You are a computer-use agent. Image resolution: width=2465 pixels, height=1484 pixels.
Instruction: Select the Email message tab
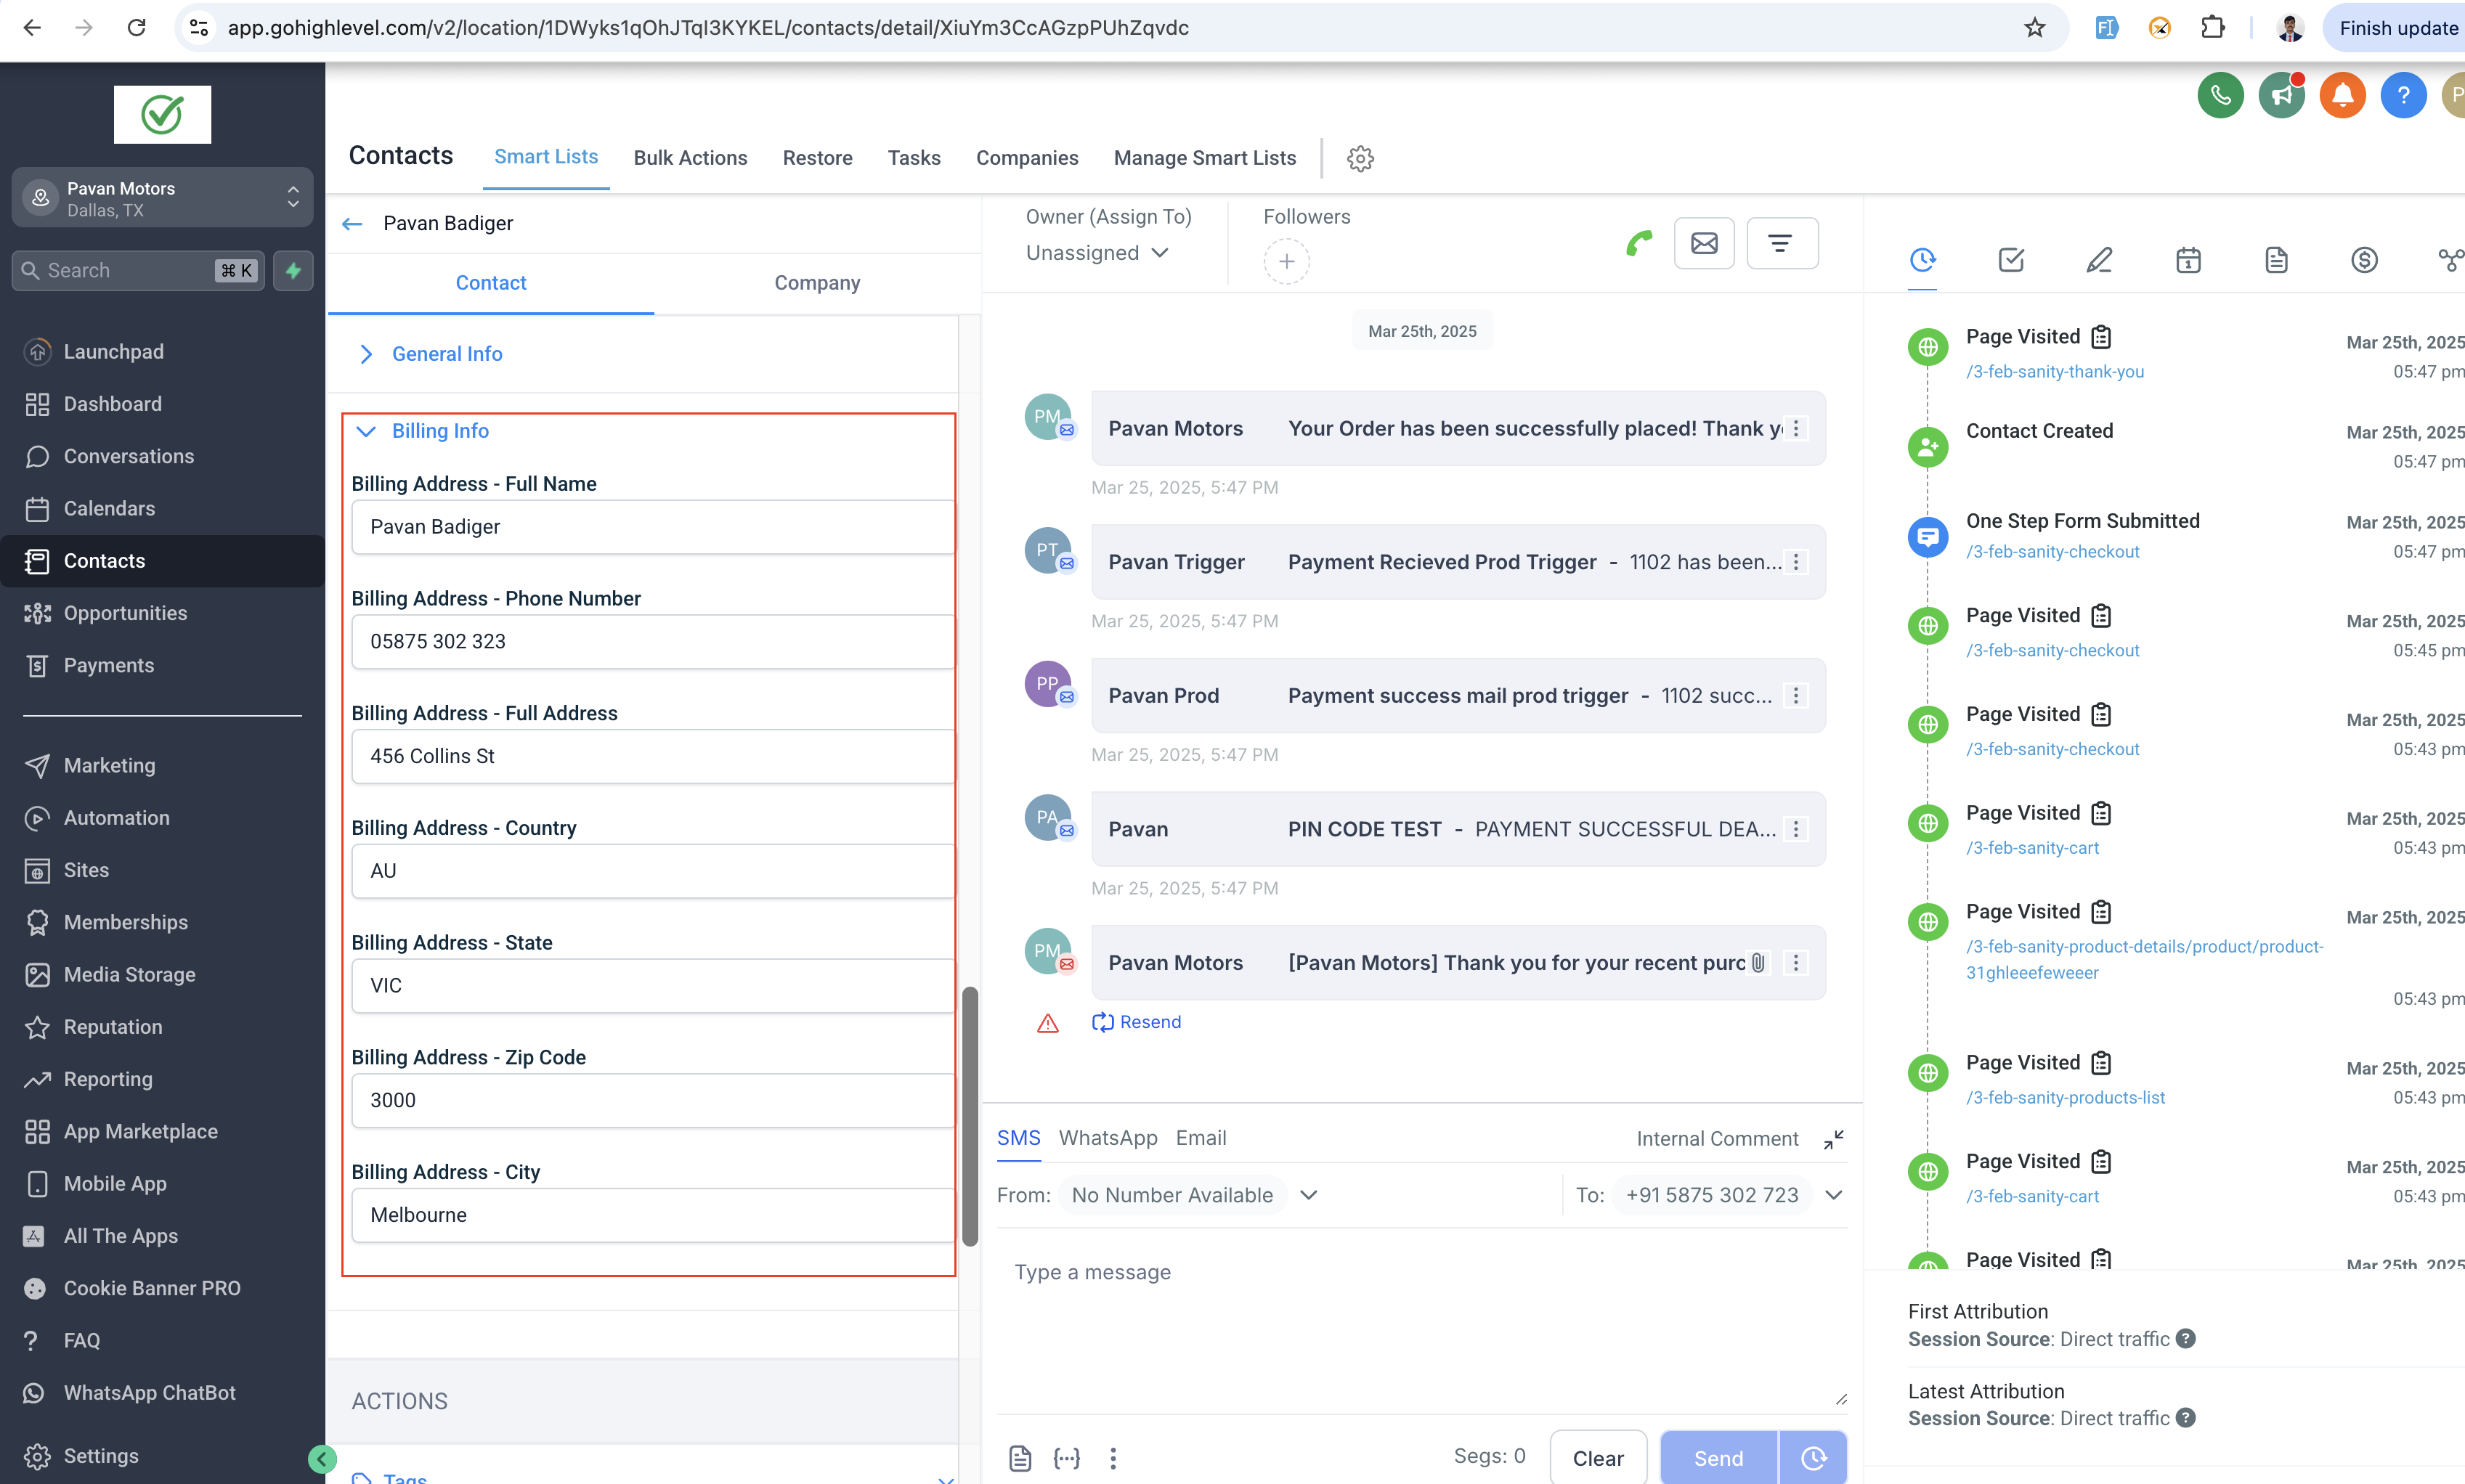click(1201, 1138)
